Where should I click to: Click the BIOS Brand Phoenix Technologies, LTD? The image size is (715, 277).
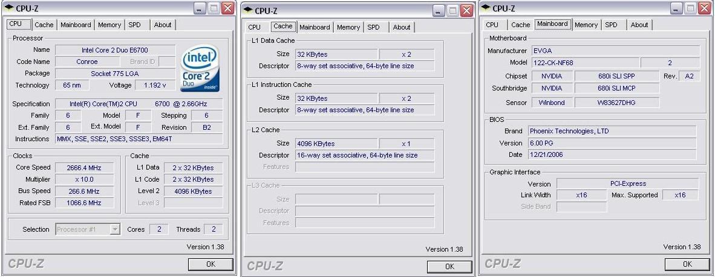(612, 131)
